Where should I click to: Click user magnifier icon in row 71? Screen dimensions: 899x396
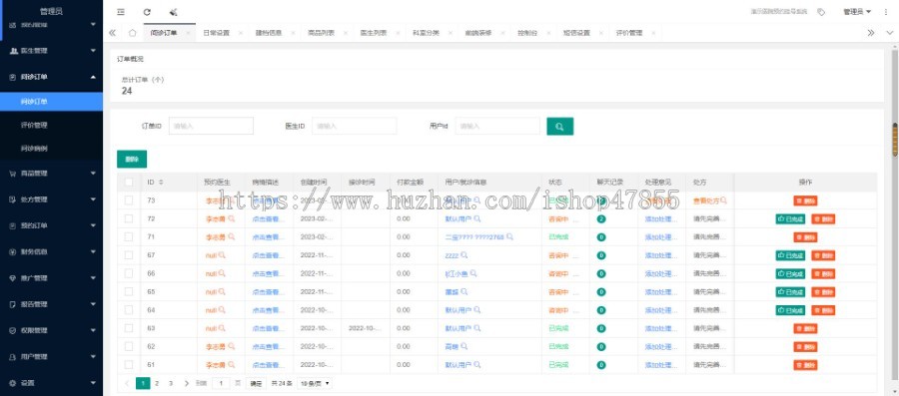[509, 236]
